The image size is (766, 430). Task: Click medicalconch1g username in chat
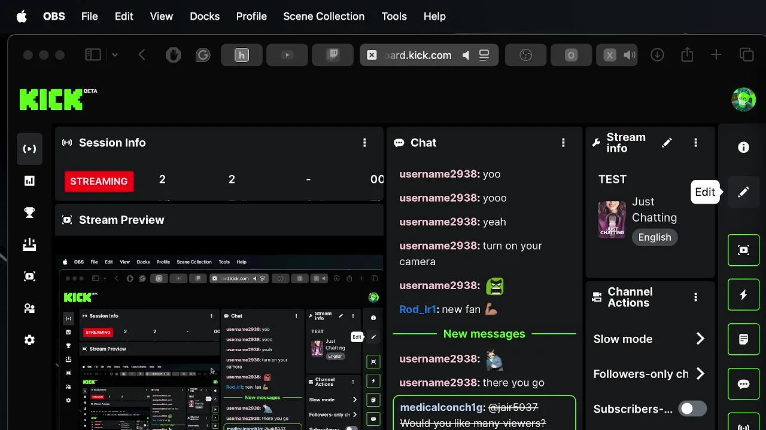point(442,407)
